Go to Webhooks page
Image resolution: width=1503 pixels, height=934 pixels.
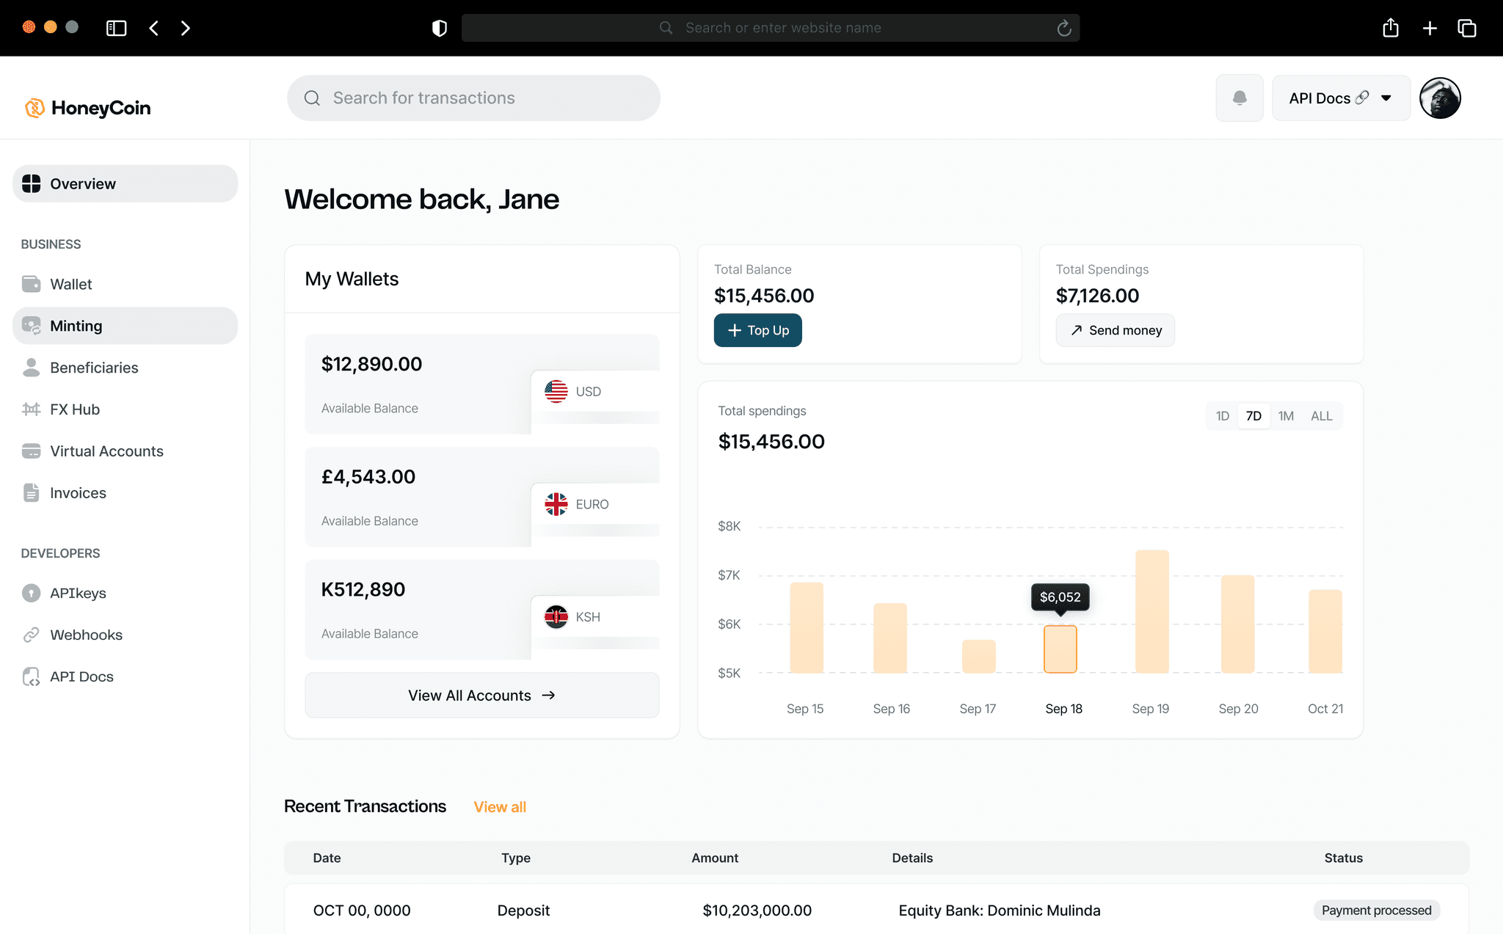click(86, 635)
